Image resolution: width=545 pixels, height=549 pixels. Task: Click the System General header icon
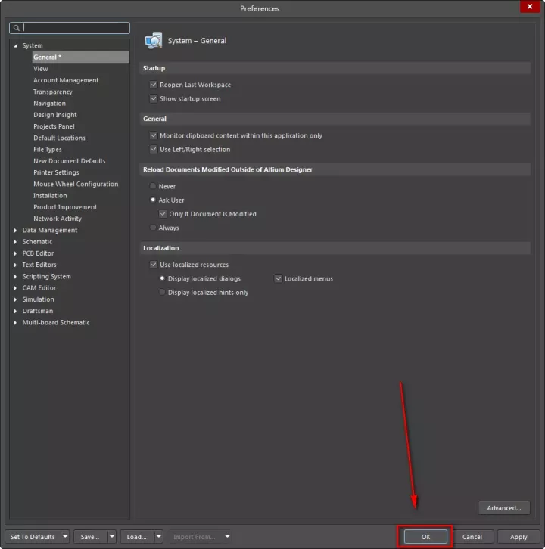(154, 40)
